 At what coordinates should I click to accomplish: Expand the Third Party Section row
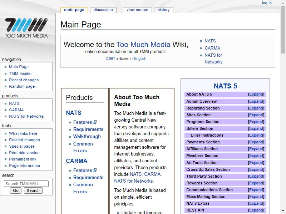coord(256,176)
